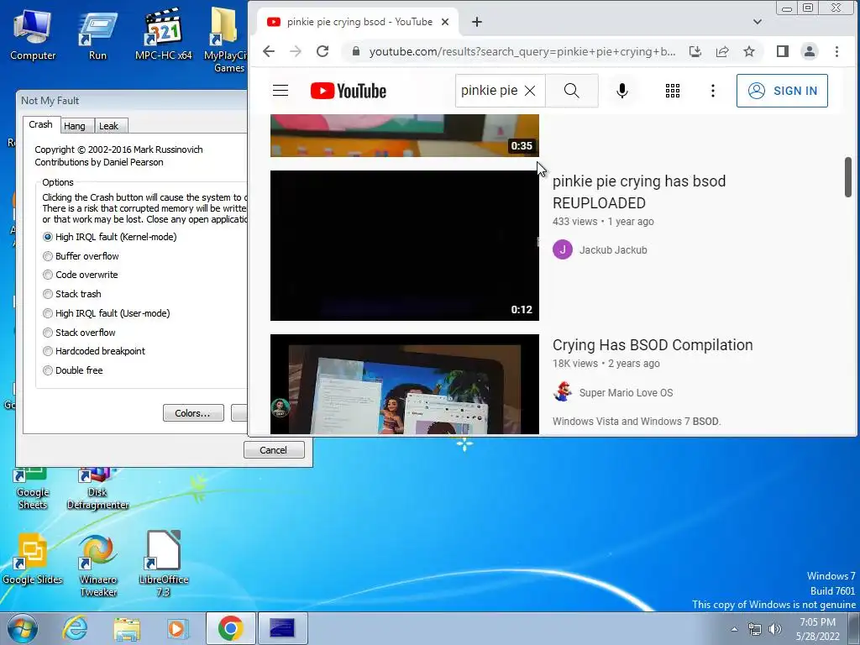Open the Computer desktop icon
The height and width of the screenshot is (645, 860).
(x=33, y=35)
